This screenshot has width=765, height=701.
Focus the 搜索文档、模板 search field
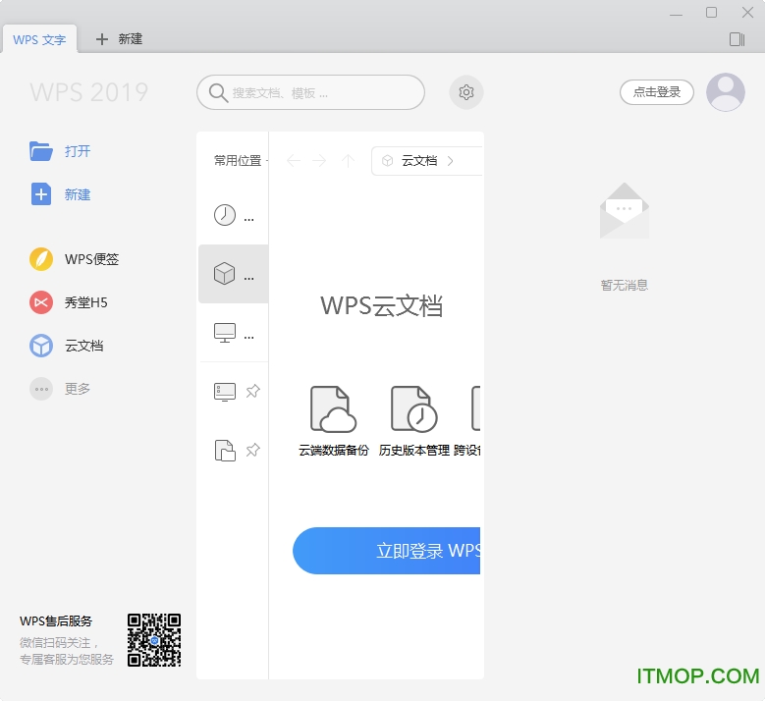click(310, 92)
